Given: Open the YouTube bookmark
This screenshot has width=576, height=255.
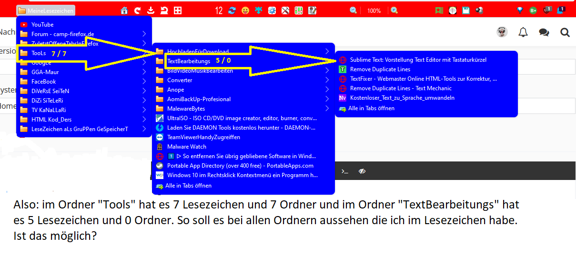Looking at the screenshot, I should pos(84,25).
